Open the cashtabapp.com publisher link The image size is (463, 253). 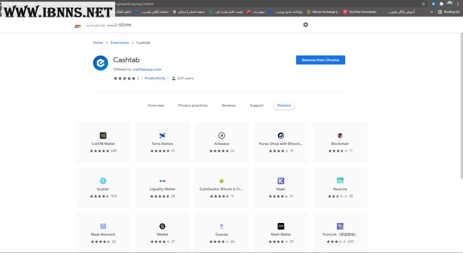(147, 70)
